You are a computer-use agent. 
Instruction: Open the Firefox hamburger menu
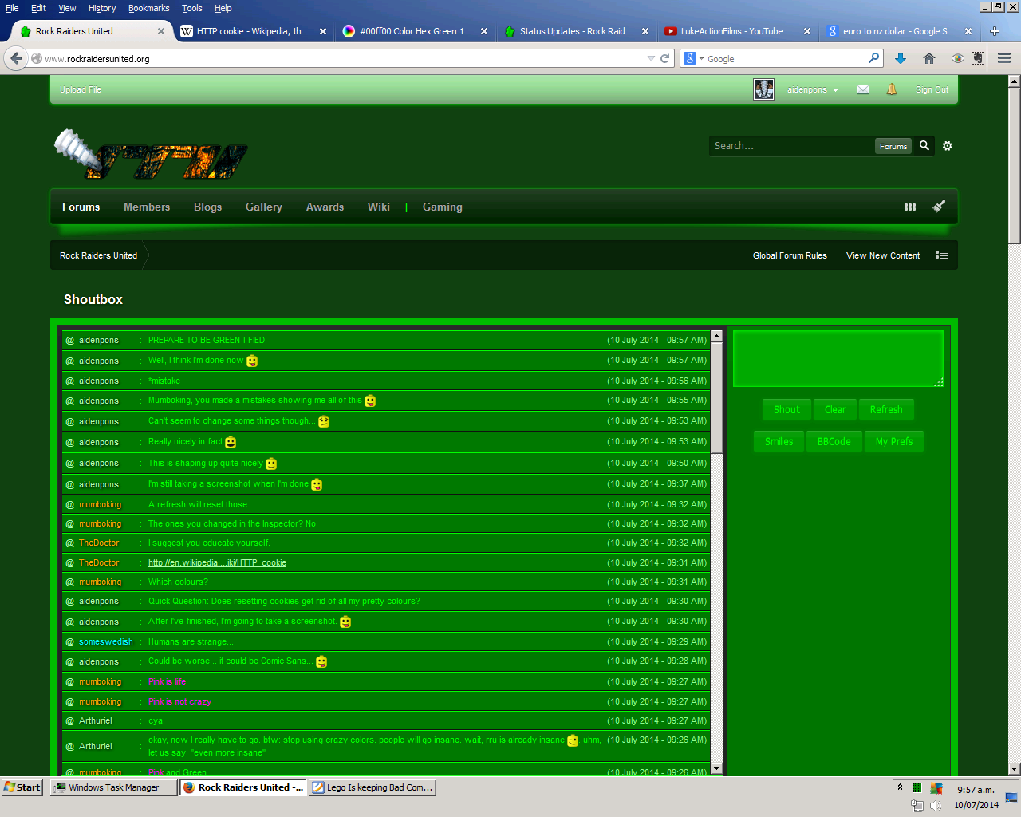(1004, 58)
